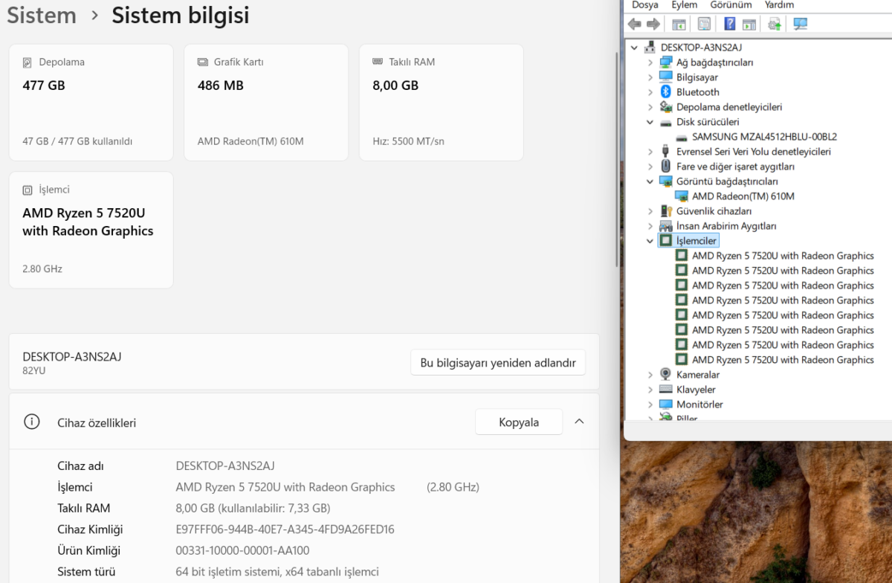Select the Depolama denetleyicileri label
892x583 pixels.
pos(728,107)
